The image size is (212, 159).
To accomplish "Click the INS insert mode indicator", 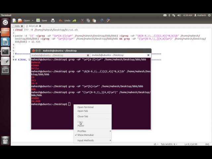I will pos(207,144).
